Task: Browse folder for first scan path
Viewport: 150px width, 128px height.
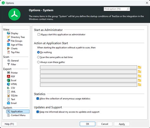Action: pos(140,67)
